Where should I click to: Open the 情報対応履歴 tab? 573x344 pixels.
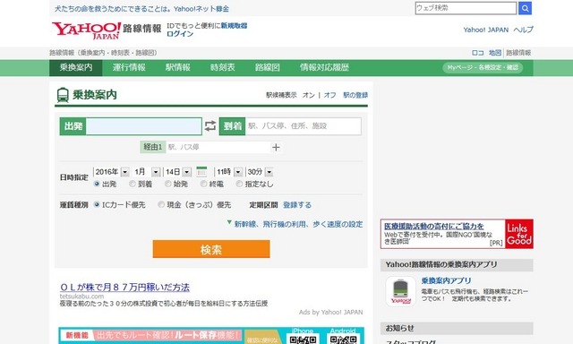[x=324, y=67]
